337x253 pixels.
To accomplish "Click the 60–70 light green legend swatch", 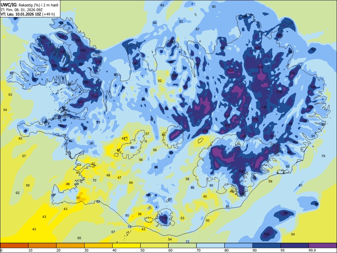I will pos(182,246).
